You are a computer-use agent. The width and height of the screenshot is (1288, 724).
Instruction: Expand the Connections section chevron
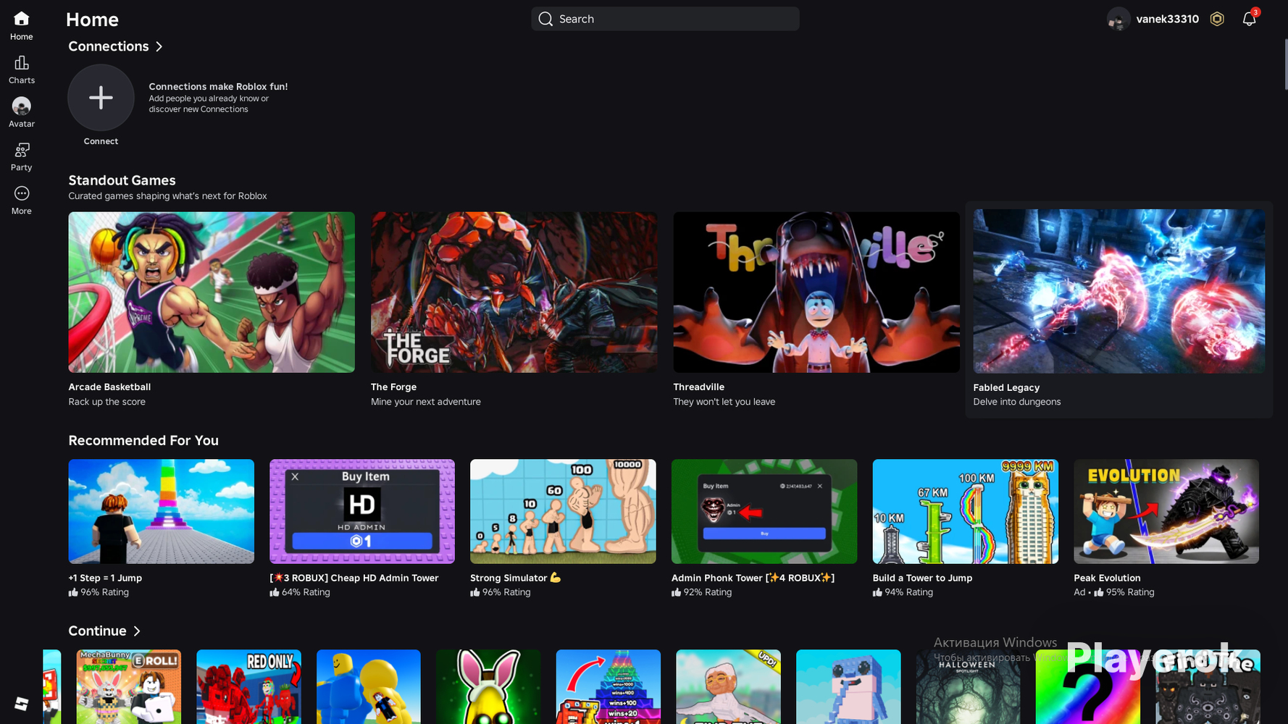(x=159, y=46)
